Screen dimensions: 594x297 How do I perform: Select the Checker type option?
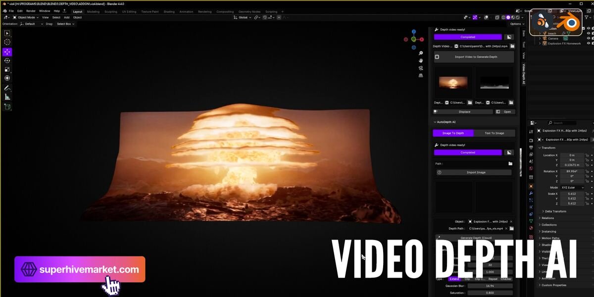tap(506, 279)
